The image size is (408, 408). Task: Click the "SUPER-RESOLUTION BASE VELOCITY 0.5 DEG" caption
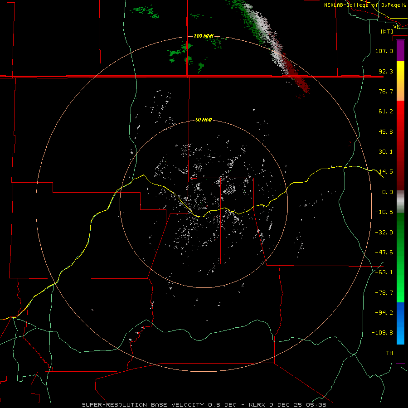pyautogui.click(x=159, y=405)
